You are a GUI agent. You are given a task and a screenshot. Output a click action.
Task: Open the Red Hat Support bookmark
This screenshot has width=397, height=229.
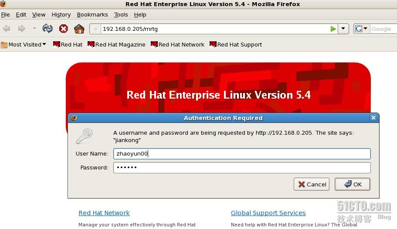[235, 45]
